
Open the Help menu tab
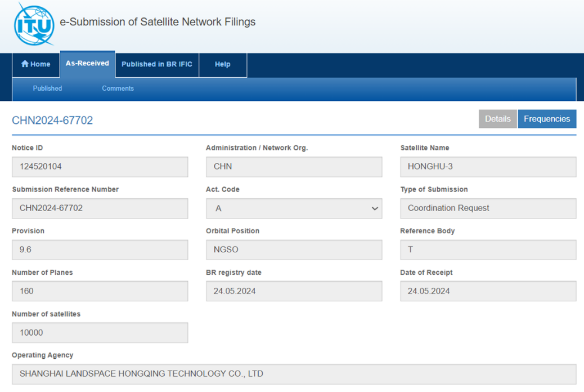(x=222, y=64)
